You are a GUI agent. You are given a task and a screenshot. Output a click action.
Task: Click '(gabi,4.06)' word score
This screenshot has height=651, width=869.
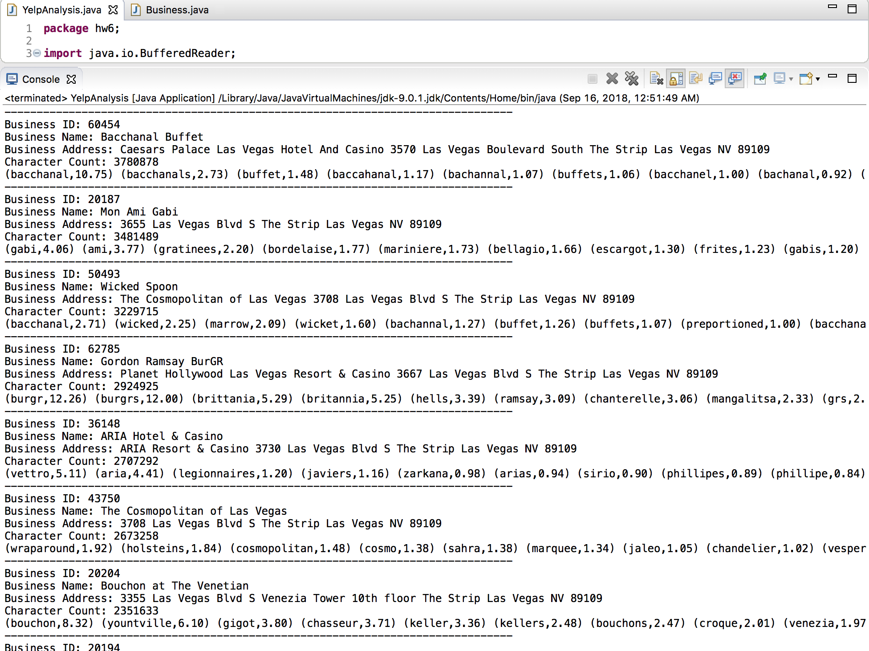(x=40, y=249)
